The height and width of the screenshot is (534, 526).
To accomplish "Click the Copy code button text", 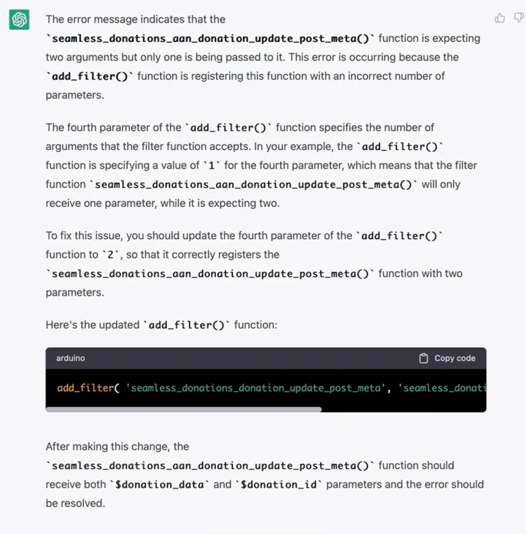I will coord(455,358).
